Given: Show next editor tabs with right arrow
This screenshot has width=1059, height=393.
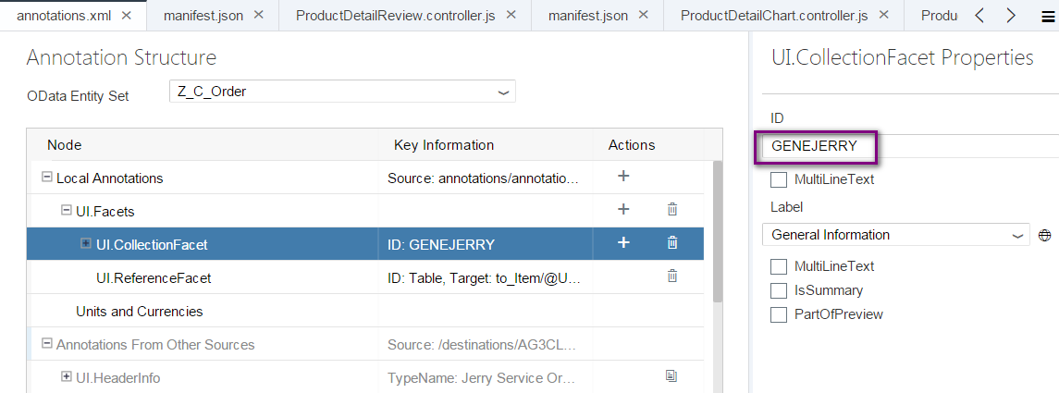Looking at the screenshot, I should coord(1010,16).
